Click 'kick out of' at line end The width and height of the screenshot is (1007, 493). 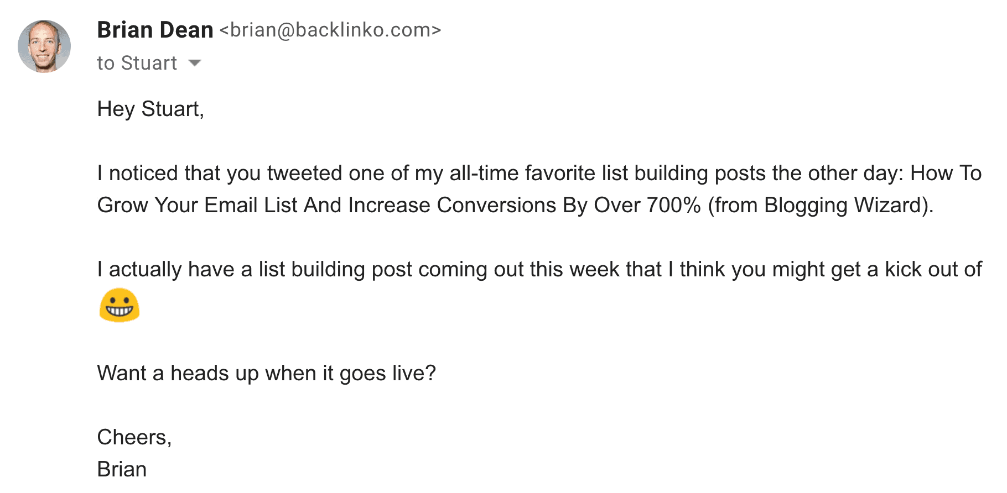pyautogui.click(x=933, y=269)
